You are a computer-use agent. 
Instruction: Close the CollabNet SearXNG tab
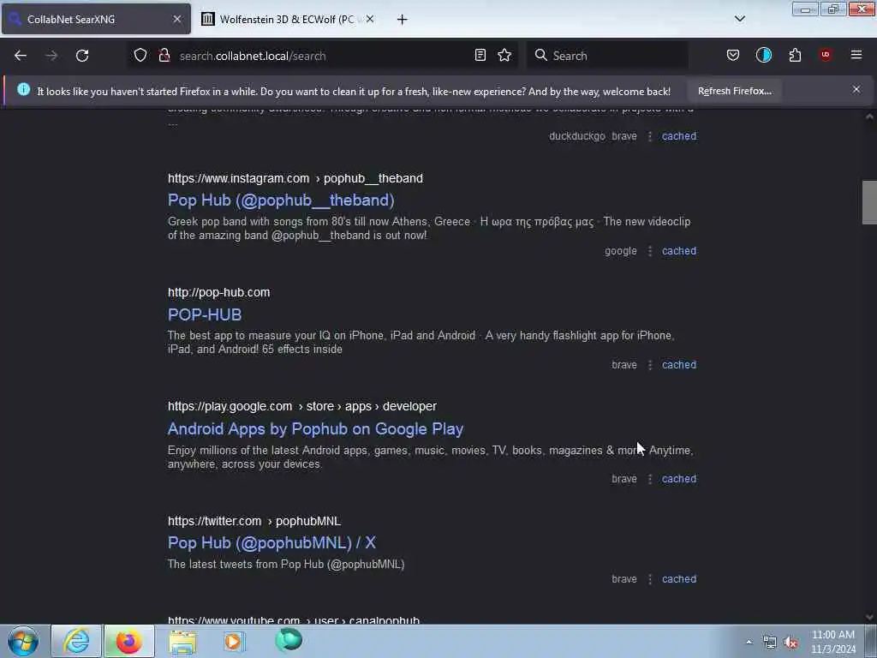click(176, 19)
